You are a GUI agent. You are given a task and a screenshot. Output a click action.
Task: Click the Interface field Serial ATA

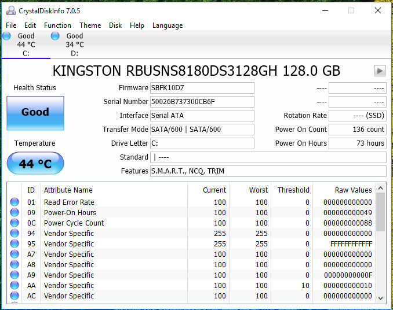202,116
